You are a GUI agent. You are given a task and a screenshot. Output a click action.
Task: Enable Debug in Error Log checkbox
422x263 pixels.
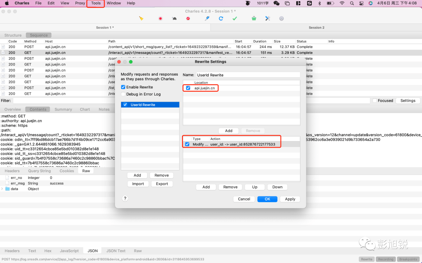[123, 94]
